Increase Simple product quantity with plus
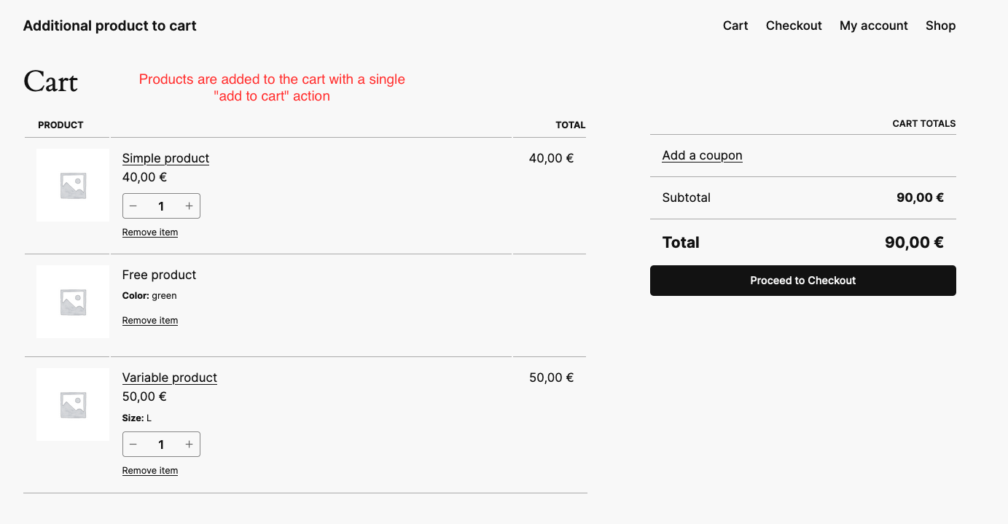Image resolution: width=1008 pixels, height=524 pixels. point(189,206)
